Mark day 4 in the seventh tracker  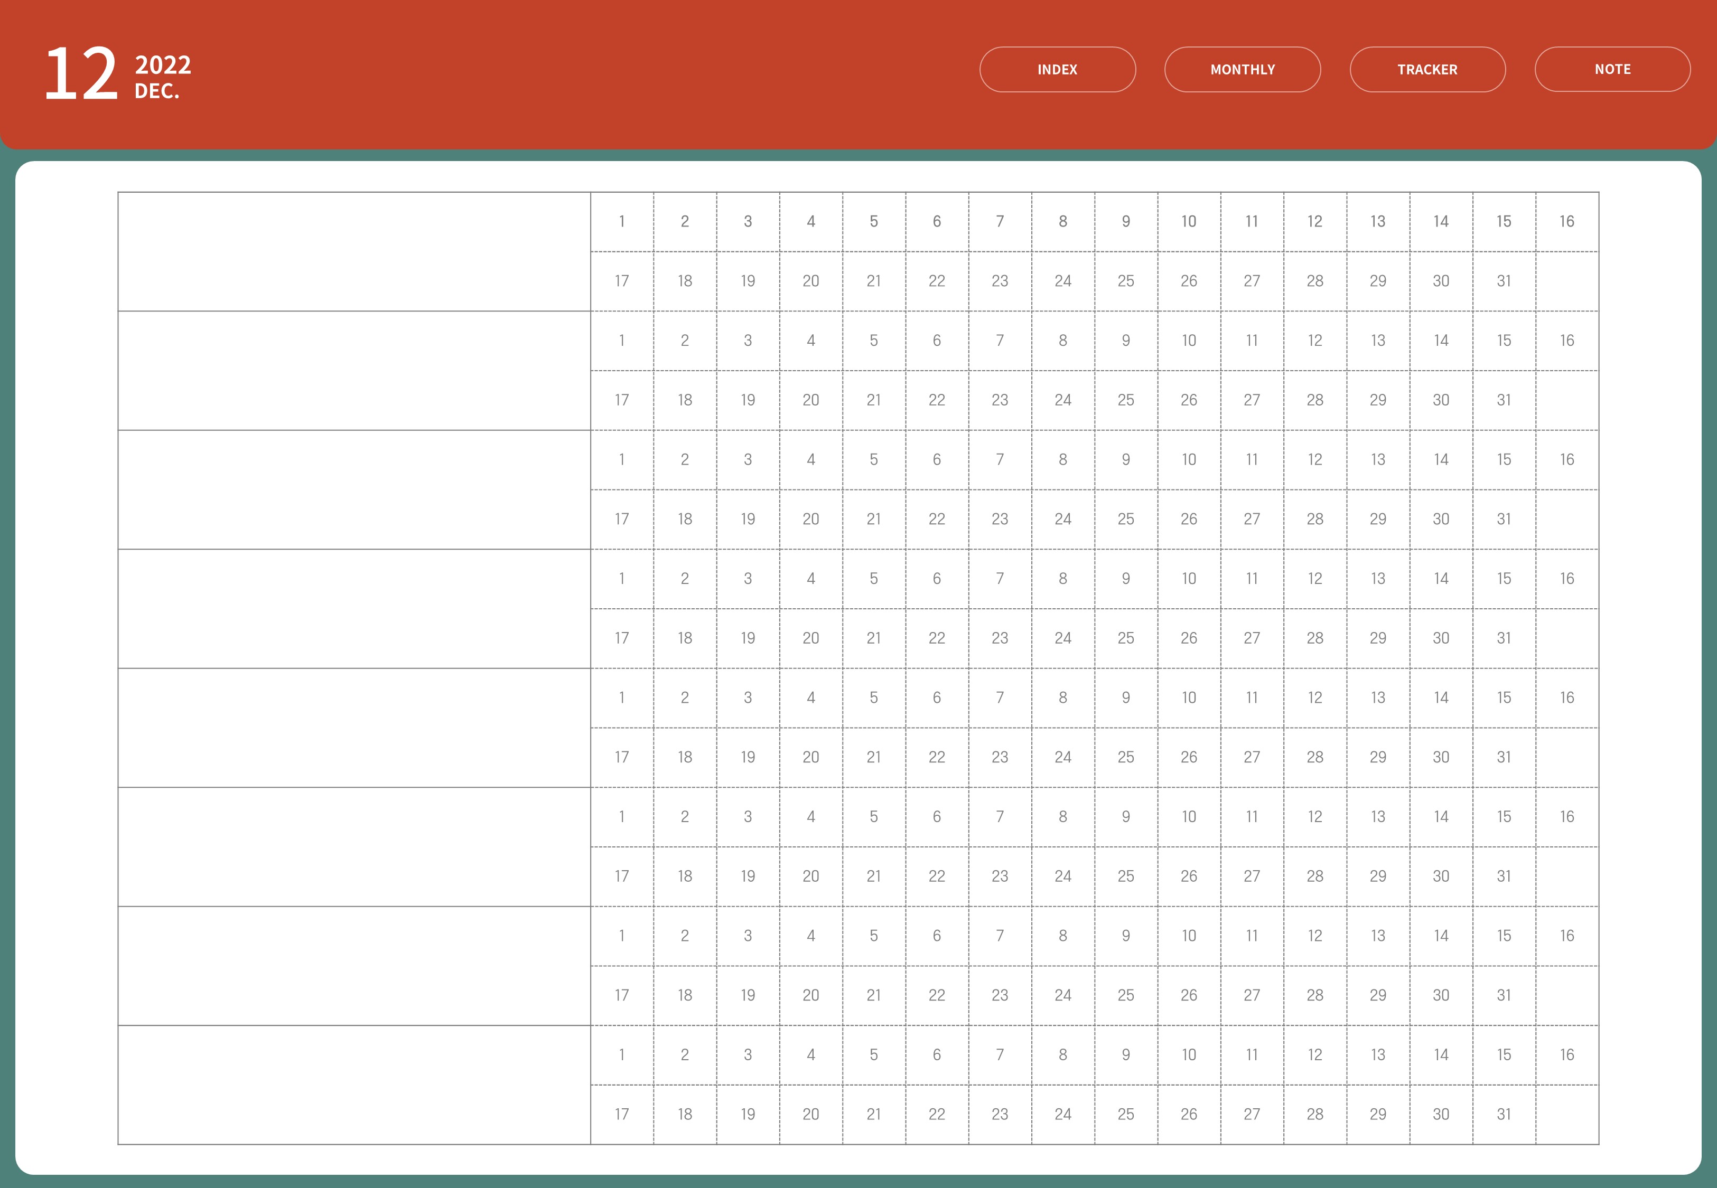811,936
